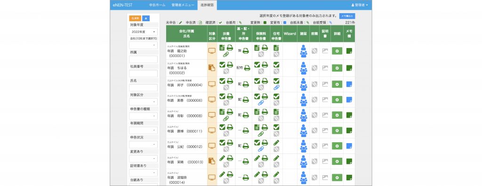Image resolution: width=482 pixels, height=186 pixels.
Task: Click blue paperclip under 保険料申告書 for 美香
Action: click(x=261, y=103)
